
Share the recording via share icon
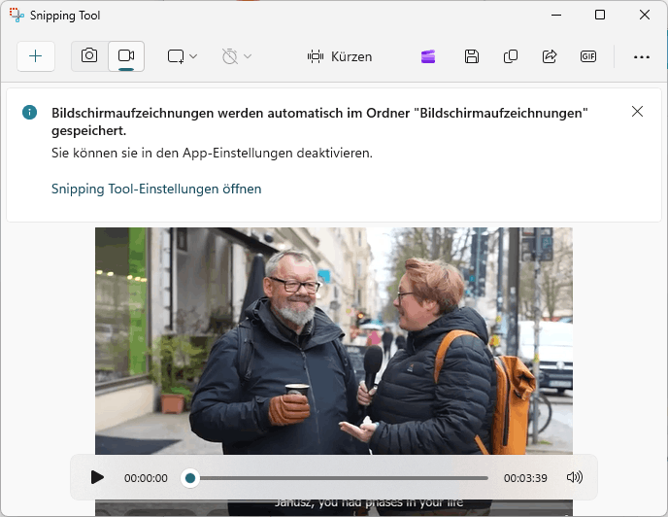point(550,56)
